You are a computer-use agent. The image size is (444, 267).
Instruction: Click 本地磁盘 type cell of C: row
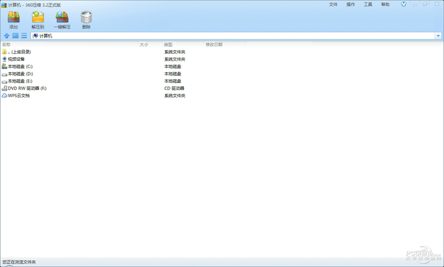[173, 67]
